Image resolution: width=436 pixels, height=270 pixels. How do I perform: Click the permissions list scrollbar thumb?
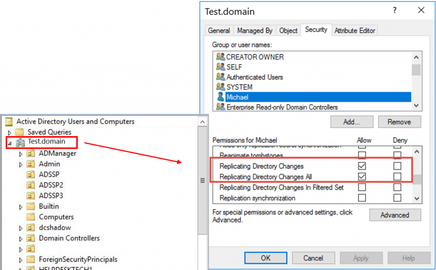pyautogui.click(x=417, y=179)
